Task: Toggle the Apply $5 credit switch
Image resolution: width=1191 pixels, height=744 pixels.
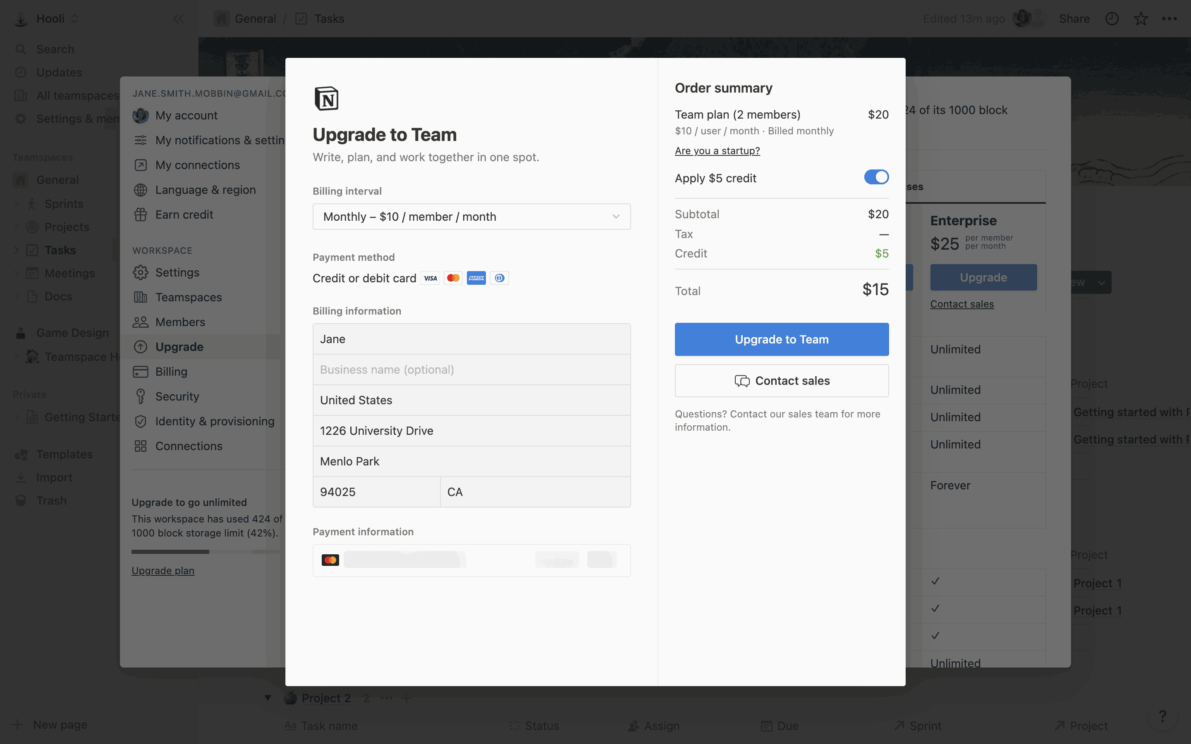Action: pos(876,177)
